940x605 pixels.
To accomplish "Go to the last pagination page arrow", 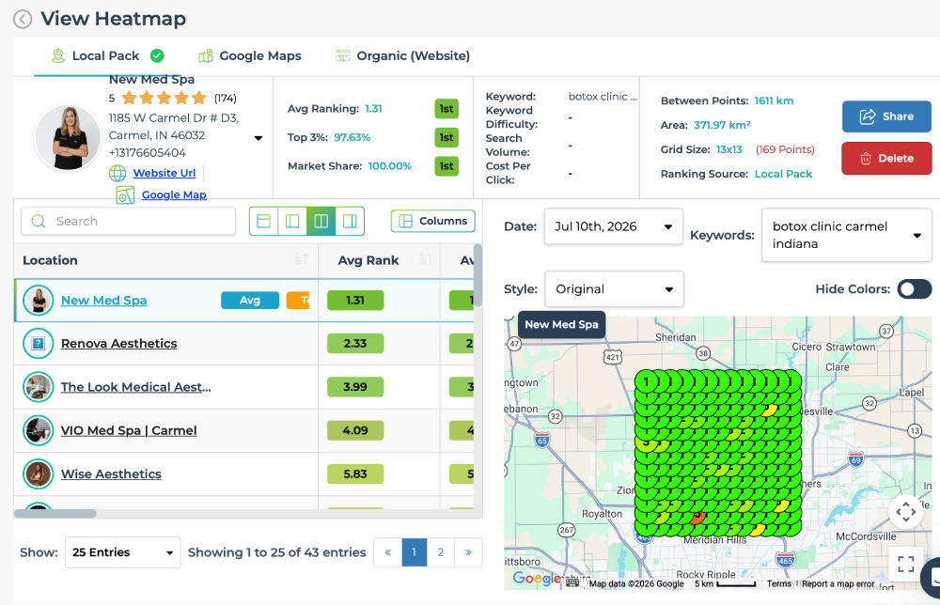I will [x=468, y=552].
